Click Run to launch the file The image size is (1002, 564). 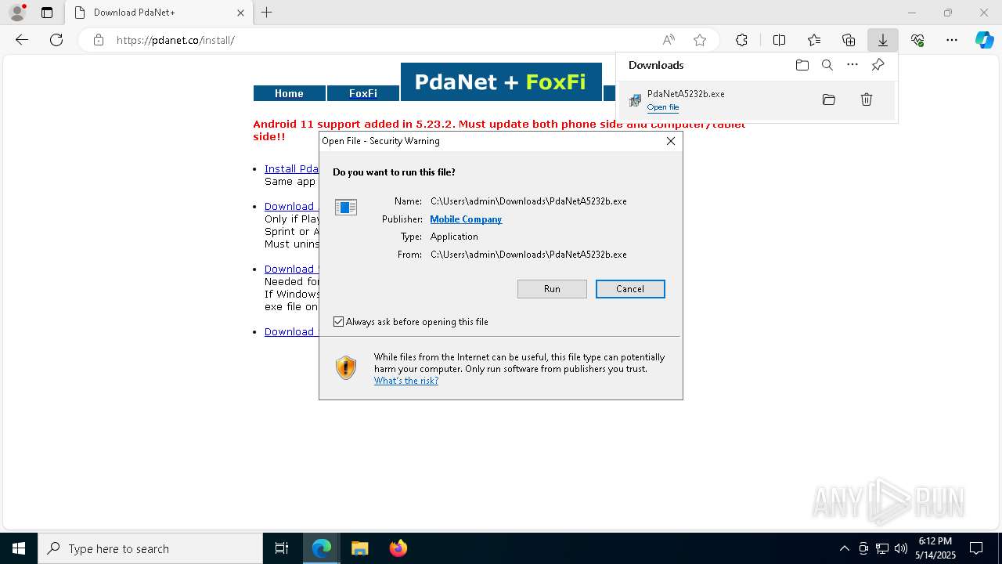[x=552, y=289]
